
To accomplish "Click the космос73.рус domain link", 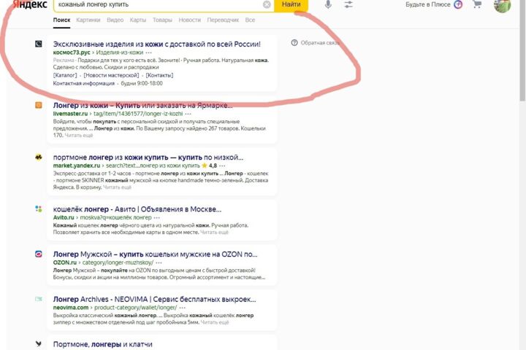I will [x=72, y=52].
